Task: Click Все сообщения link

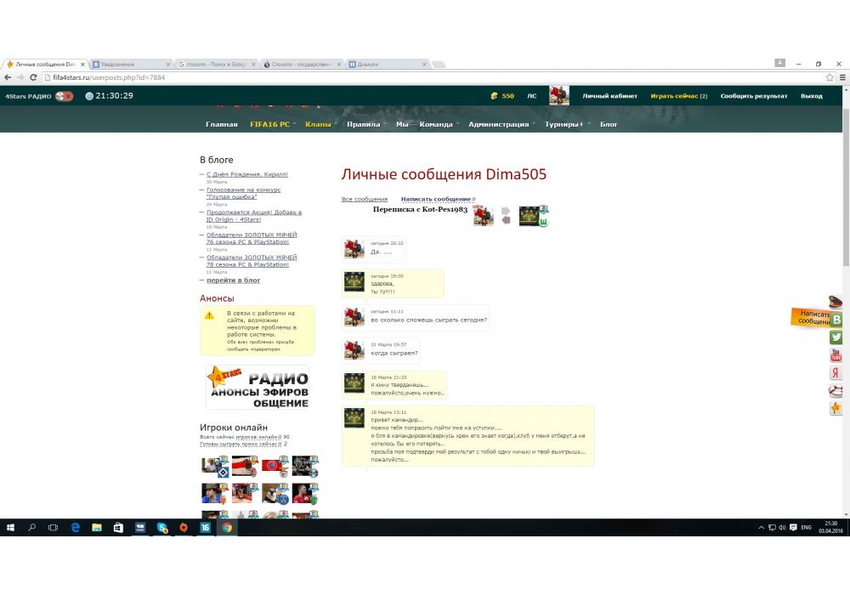Action: click(365, 200)
